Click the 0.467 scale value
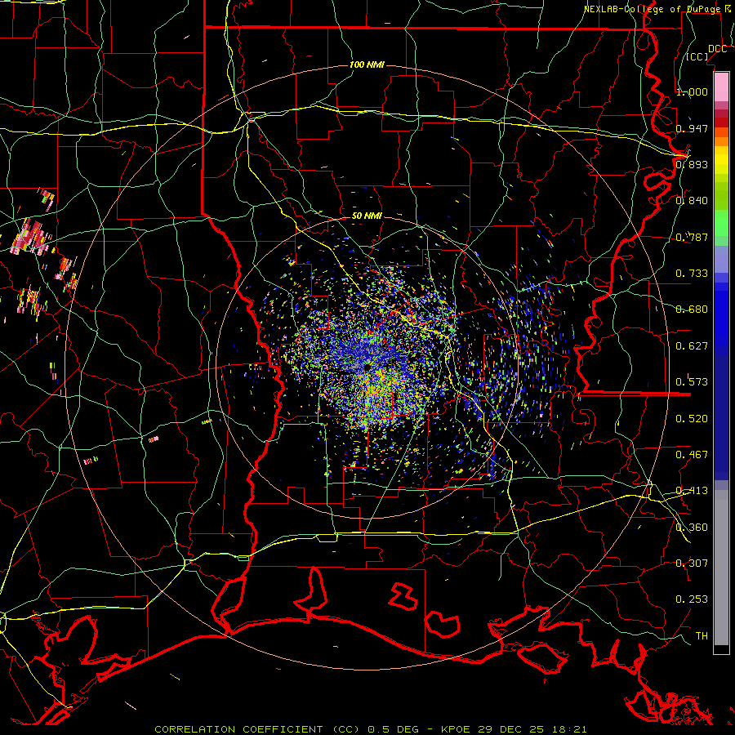 [692, 454]
